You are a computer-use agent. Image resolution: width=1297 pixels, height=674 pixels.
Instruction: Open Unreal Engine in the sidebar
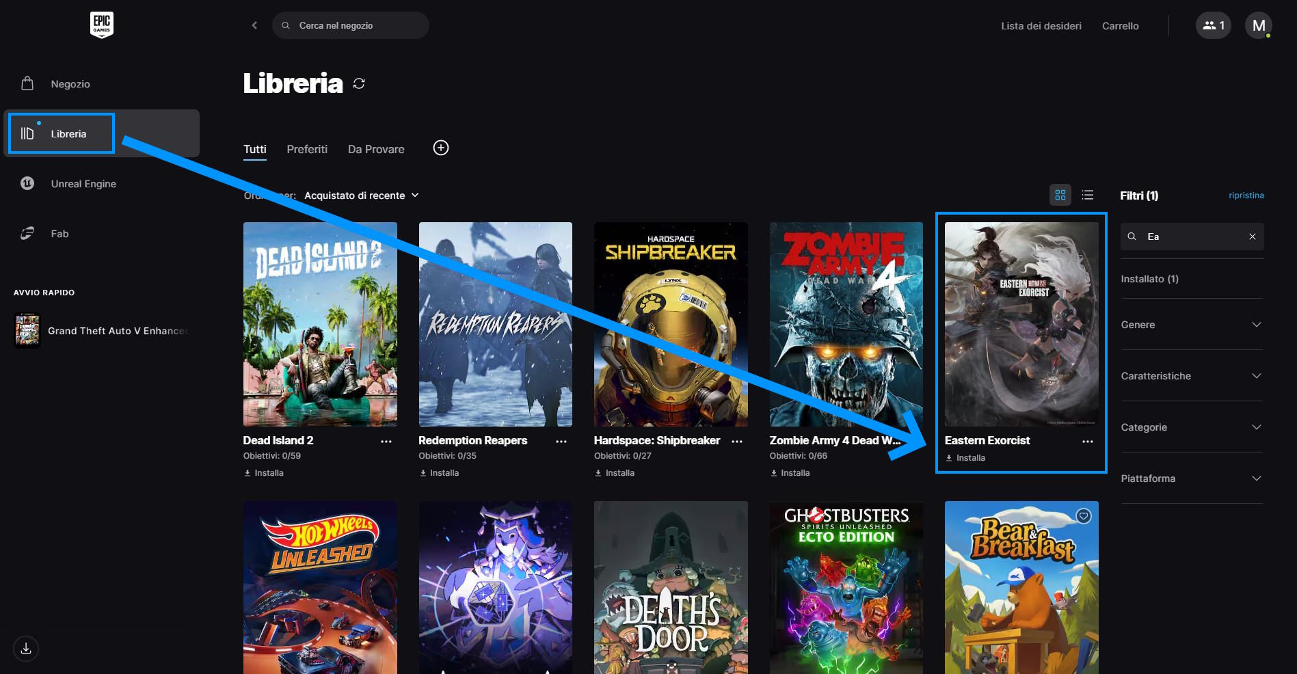83,184
